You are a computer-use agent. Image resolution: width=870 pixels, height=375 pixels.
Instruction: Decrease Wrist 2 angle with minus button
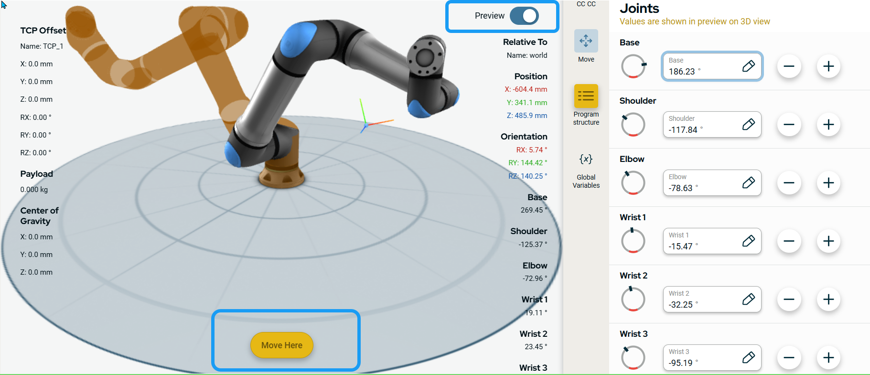pyautogui.click(x=789, y=300)
